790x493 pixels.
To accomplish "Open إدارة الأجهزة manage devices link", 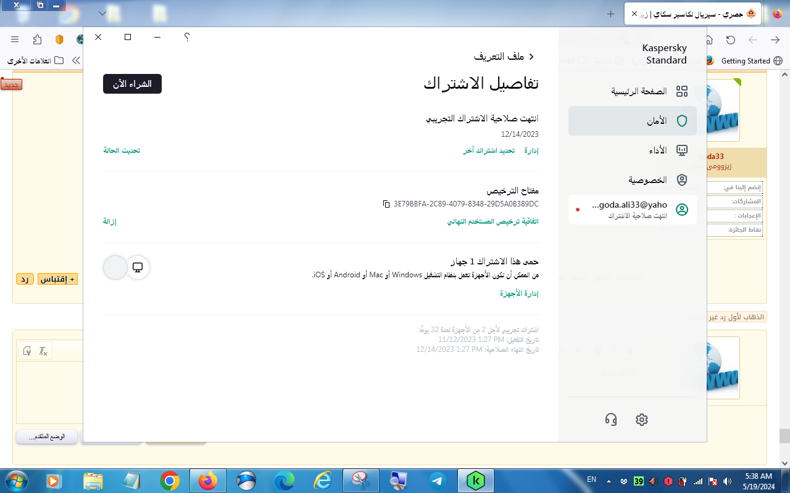I will click(519, 293).
